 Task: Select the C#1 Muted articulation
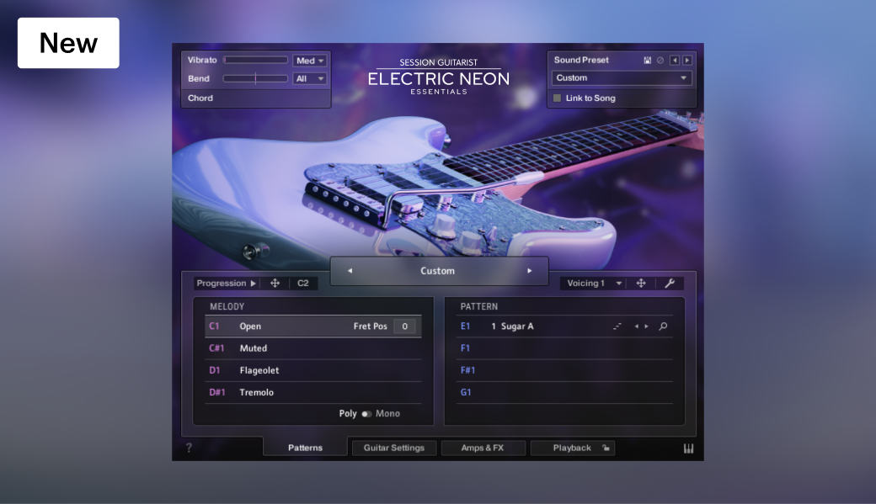point(312,348)
